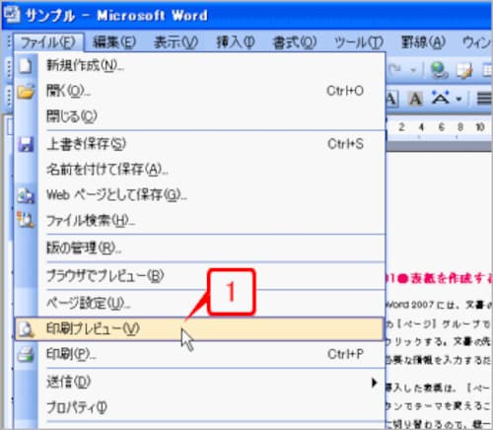Select 印刷プレビュー(V) menu entry
This screenshot has height=430, width=493.
point(199,328)
